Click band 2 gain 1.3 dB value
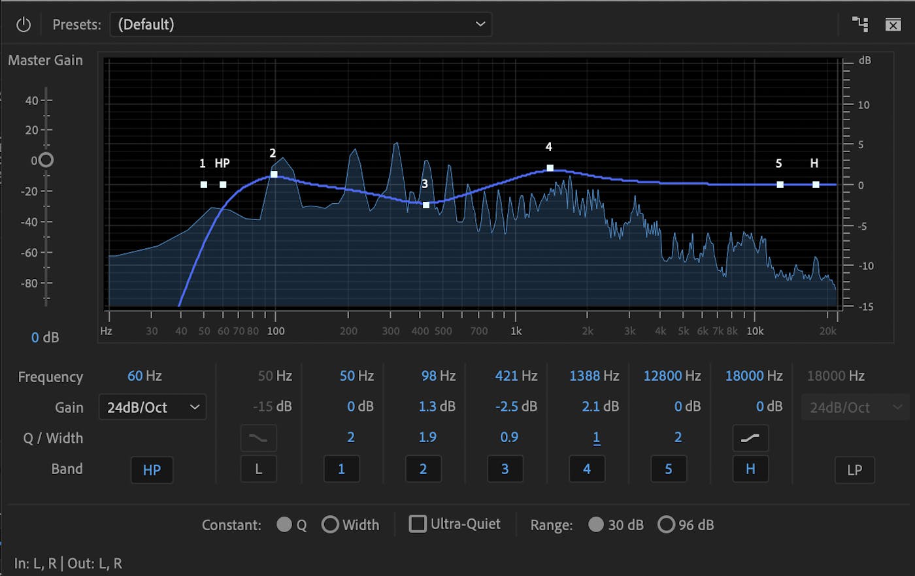The width and height of the screenshot is (915, 576). (437, 406)
